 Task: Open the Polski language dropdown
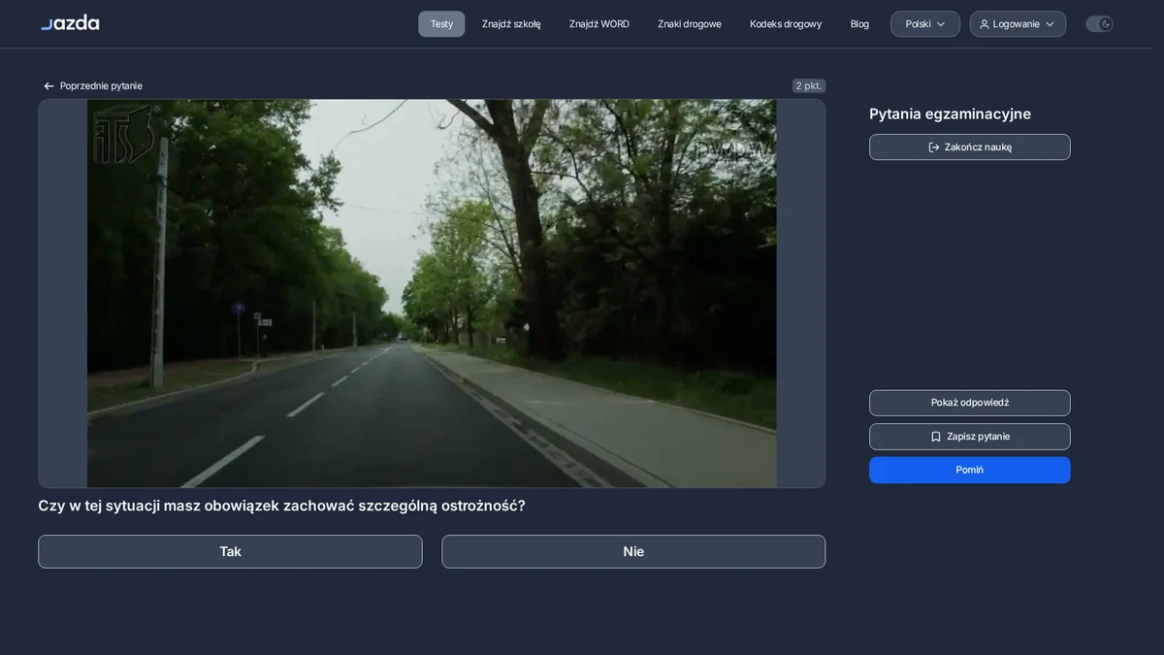[x=925, y=24]
